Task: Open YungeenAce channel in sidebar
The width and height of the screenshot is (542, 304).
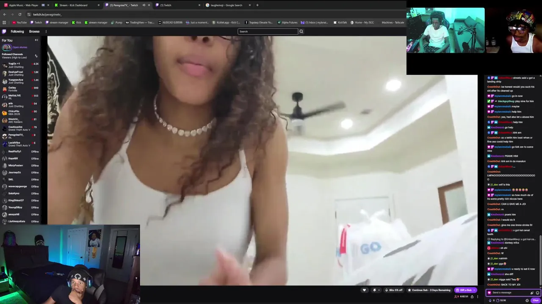Action: click(20, 81)
